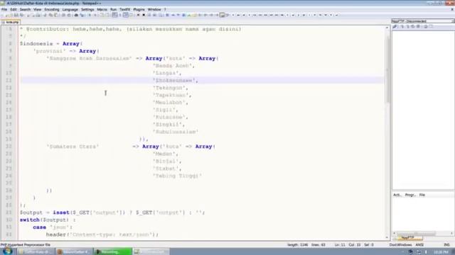Click the Copy toolbar icon
This screenshot has width=455, height=255.
50,15
